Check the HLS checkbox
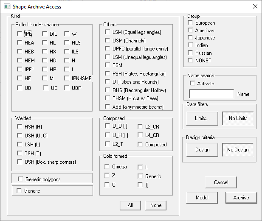This screenshot has height=221, width=262. tap(67, 42)
